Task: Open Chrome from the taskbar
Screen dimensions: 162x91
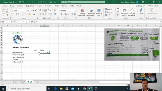Action: tap(84, 89)
